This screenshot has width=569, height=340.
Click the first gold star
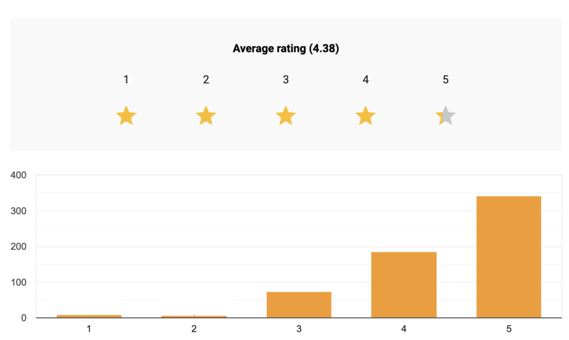pyautogui.click(x=126, y=117)
